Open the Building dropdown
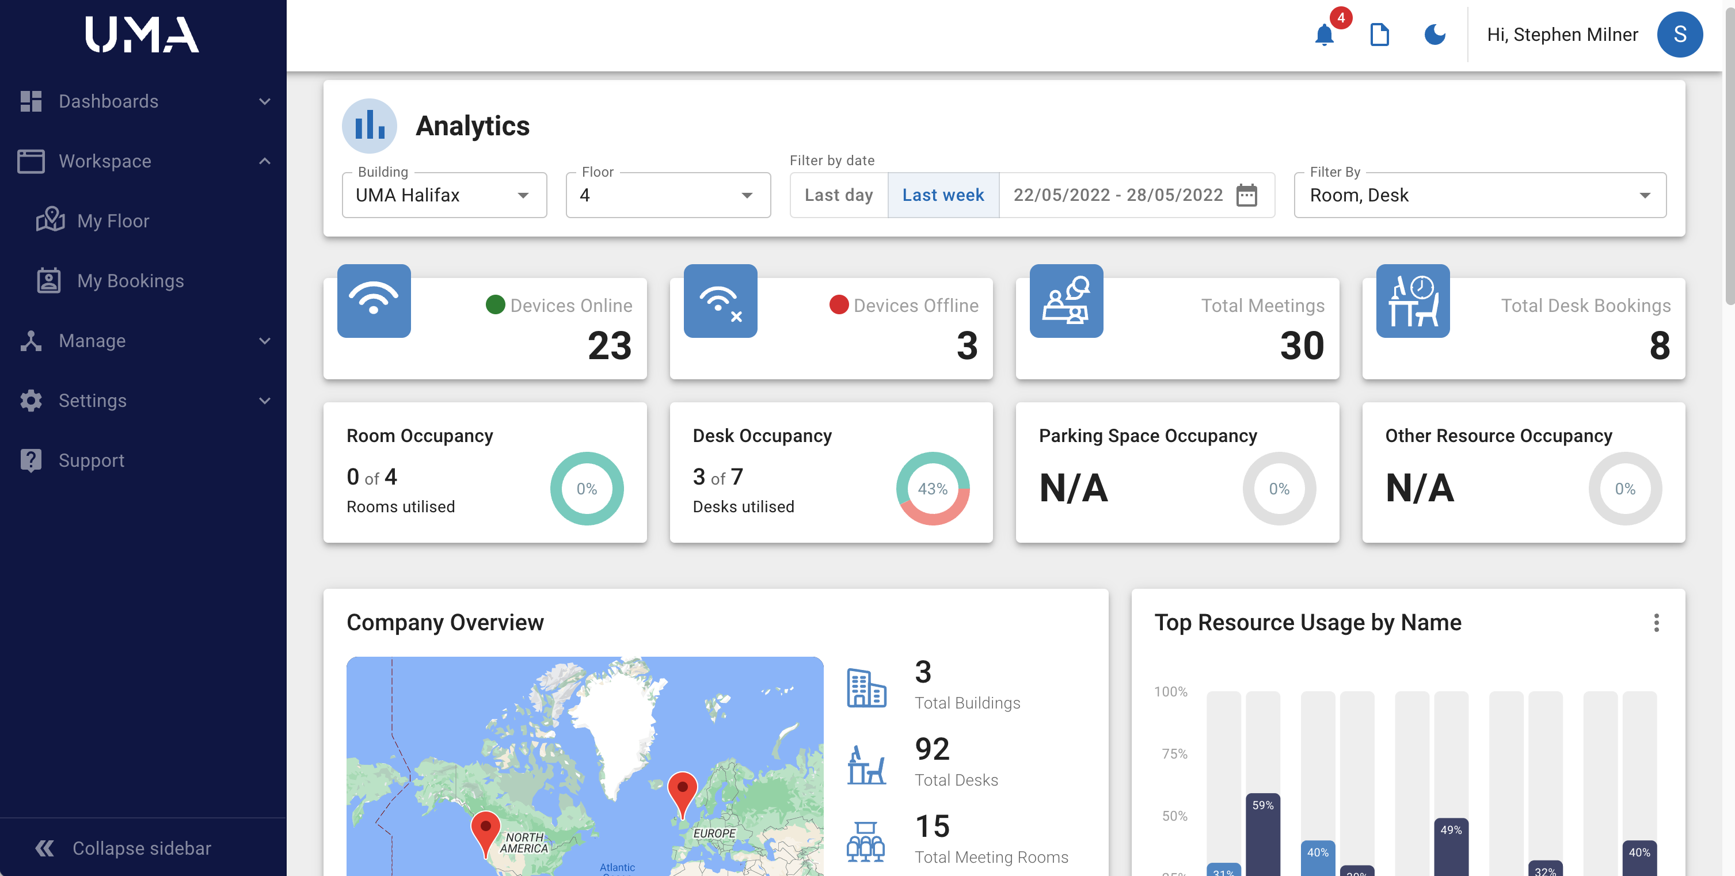Screen dimensions: 1735x876 444,195
